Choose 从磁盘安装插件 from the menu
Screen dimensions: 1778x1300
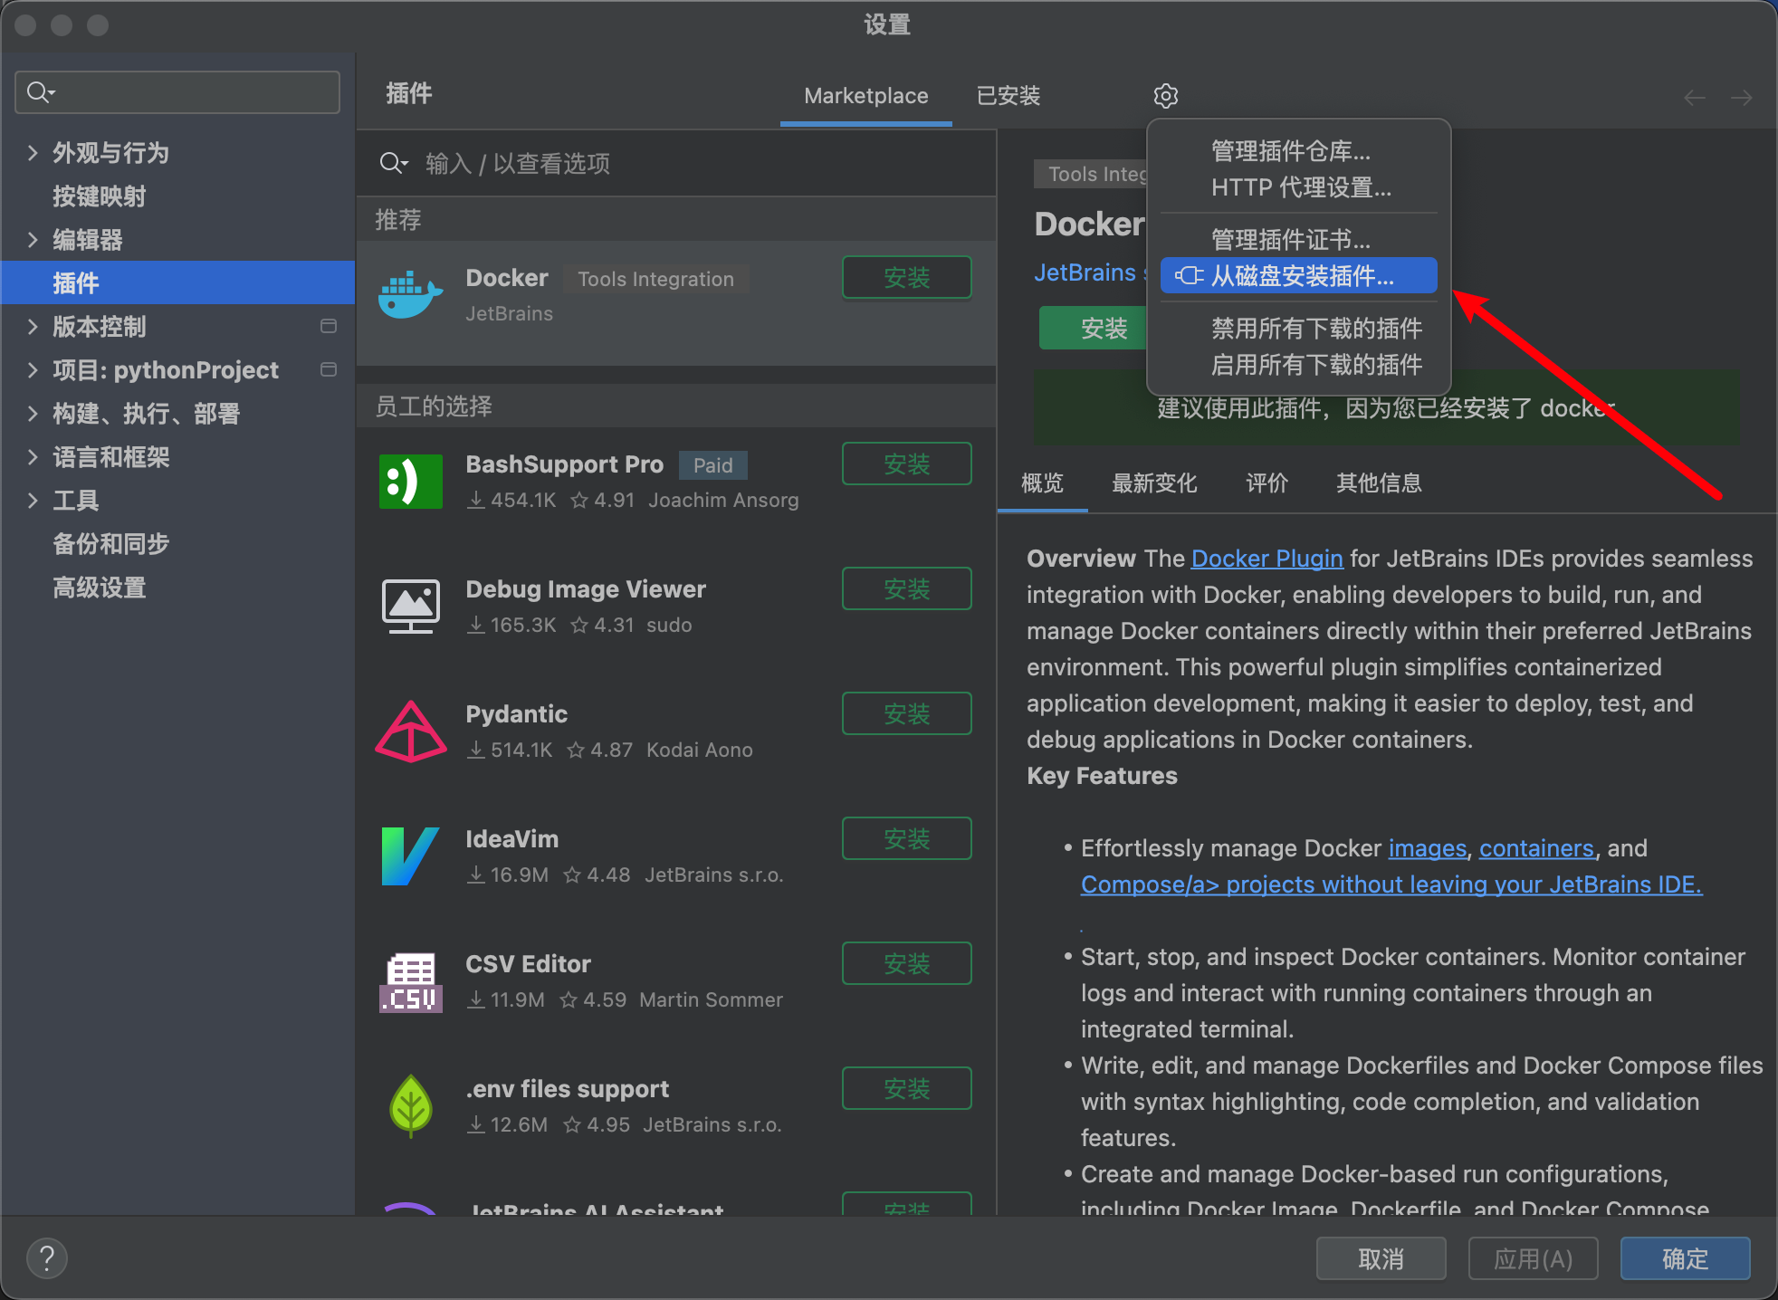1301,276
